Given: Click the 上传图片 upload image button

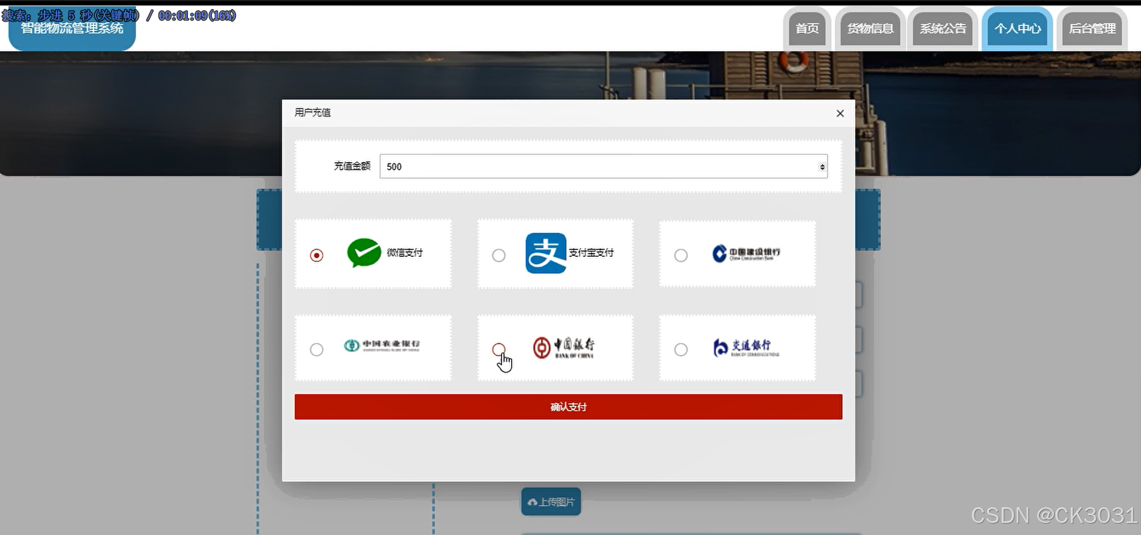Looking at the screenshot, I should 551,502.
